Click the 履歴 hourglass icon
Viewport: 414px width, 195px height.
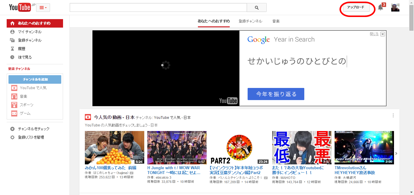coord(12,49)
